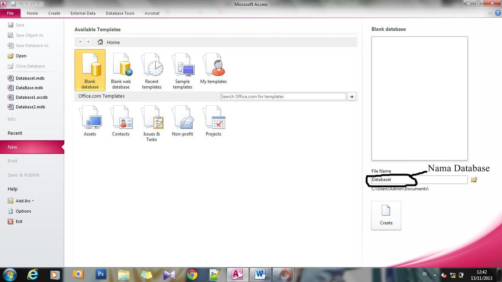Viewport: 502px width, 282px height.
Task: Click the Home breadcrumb text
Action: click(x=113, y=42)
